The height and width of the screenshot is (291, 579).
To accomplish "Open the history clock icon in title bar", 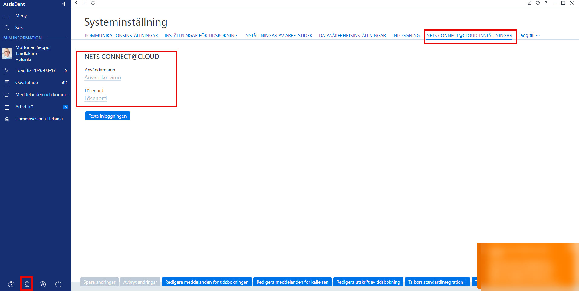I will click(x=538, y=3).
